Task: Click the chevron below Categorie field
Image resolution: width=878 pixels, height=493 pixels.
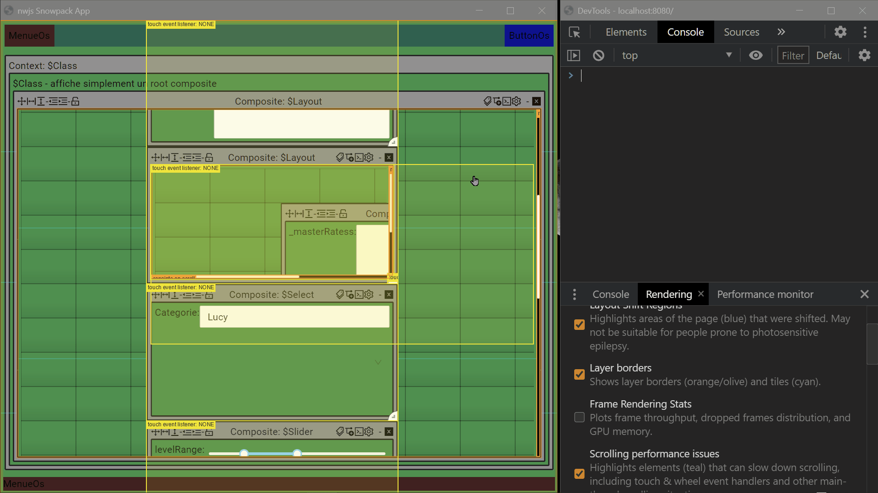Action: (x=378, y=362)
